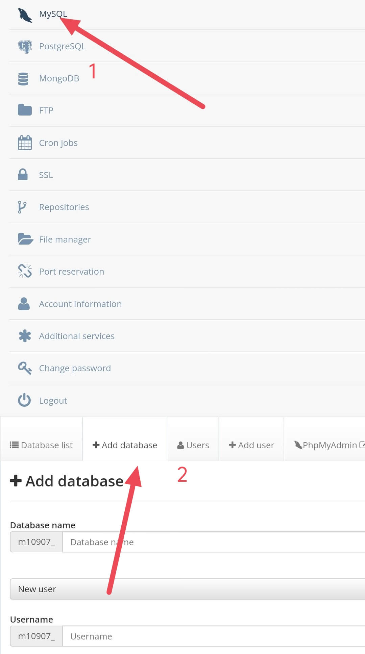This screenshot has height=654, width=365.
Task: Click the Repositories branch icon
Action: [x=22, y=207]
